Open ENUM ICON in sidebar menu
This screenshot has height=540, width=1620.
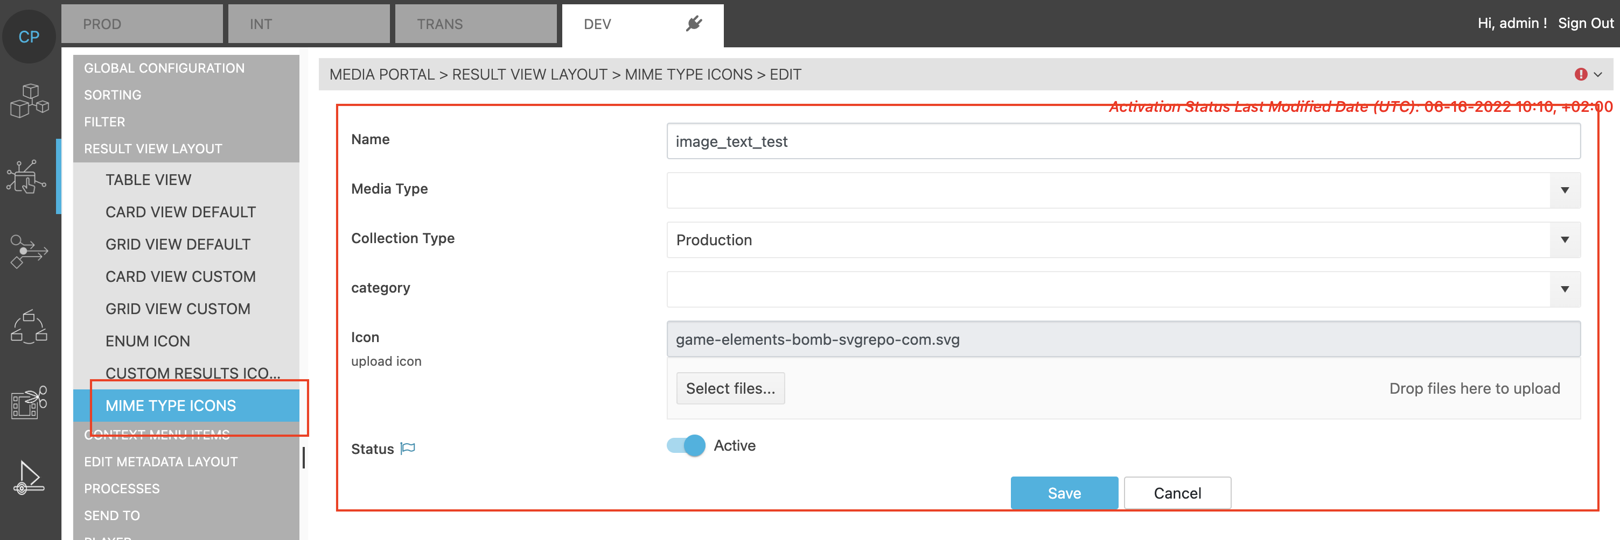(x=148, y=341)
